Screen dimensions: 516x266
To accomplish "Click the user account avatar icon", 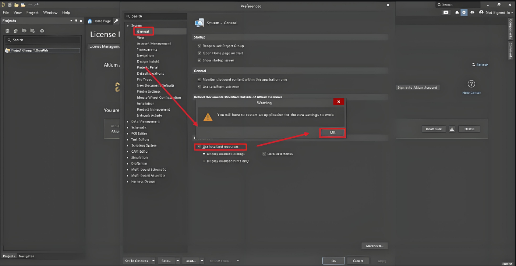I will point(481,12).
